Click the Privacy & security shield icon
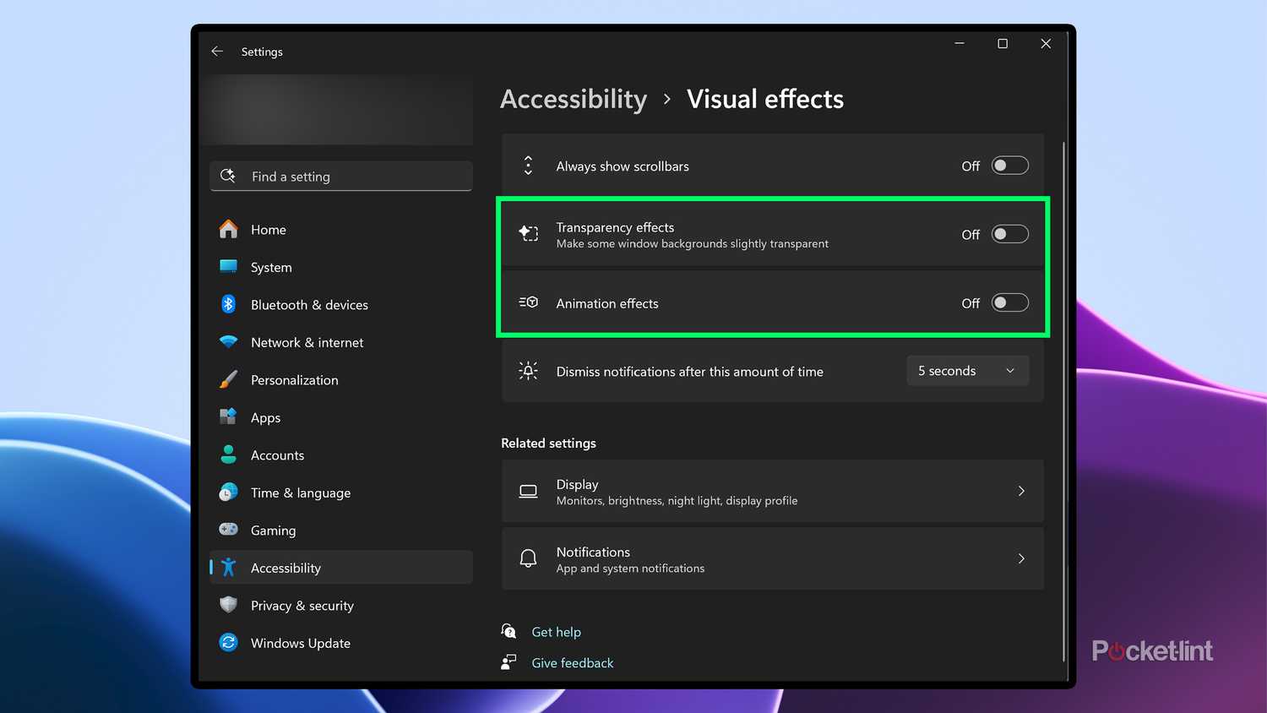This screenshot has width=1267, height=713. pyautogui.click(x=228, y=605)
